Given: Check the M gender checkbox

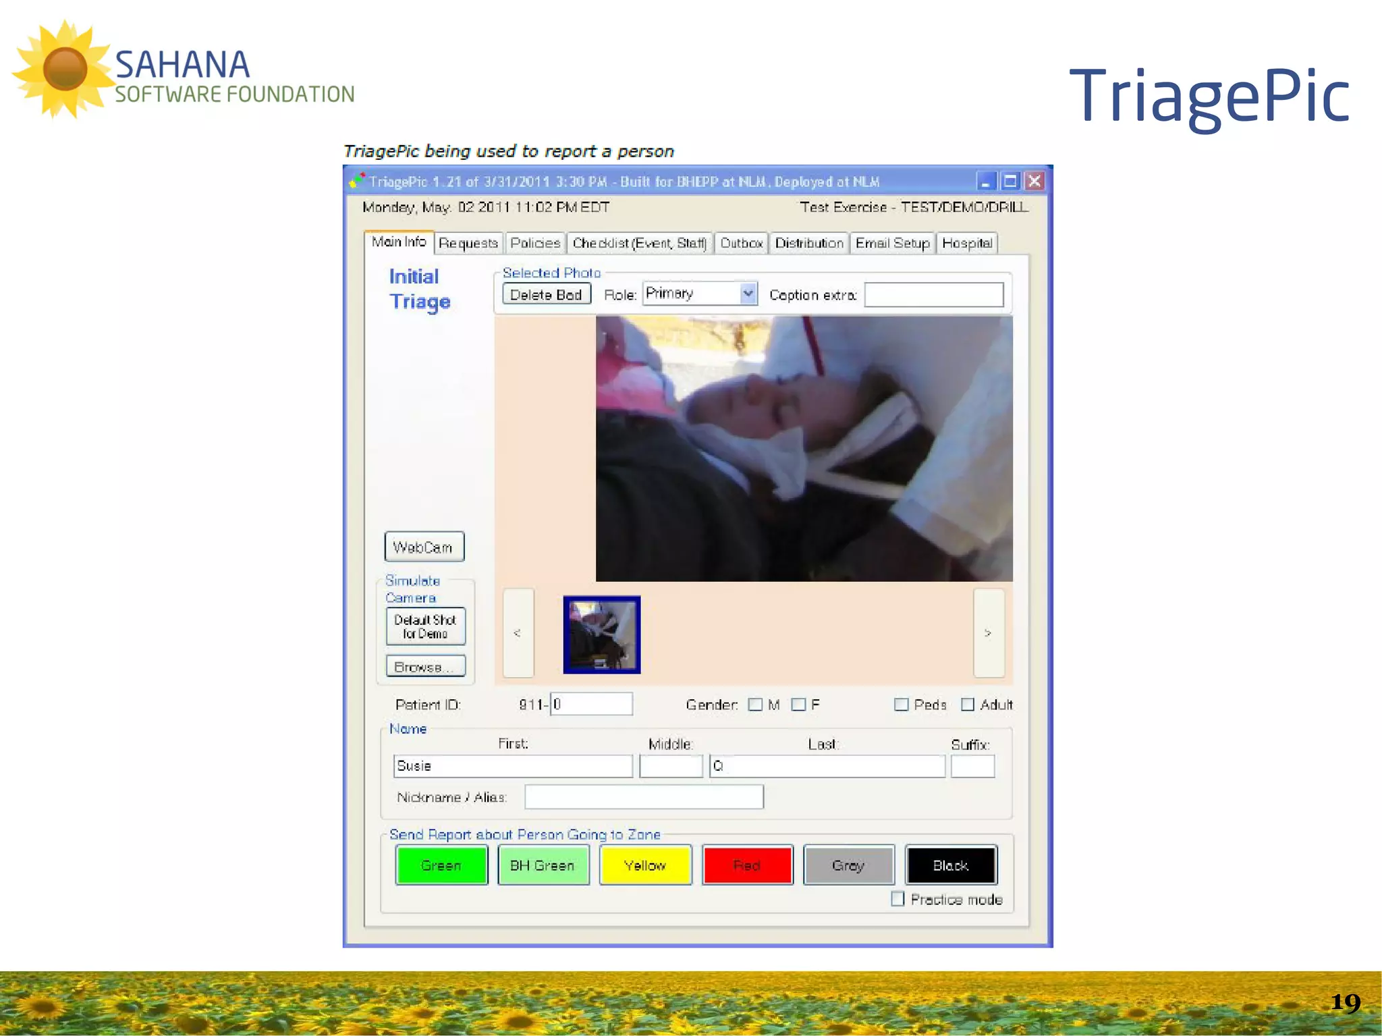Looking at the screenshot, I should pos(756,705).
